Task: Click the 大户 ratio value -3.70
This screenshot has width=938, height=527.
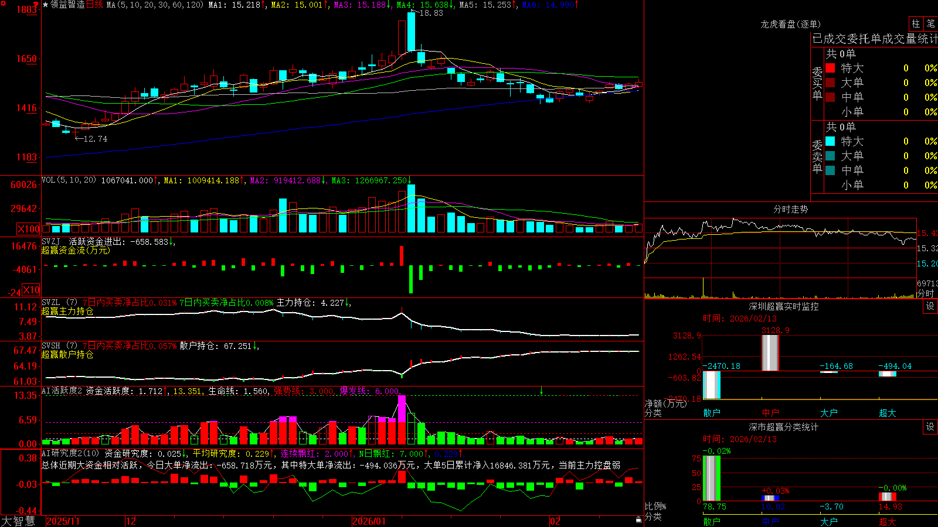Action: point(832,507)
